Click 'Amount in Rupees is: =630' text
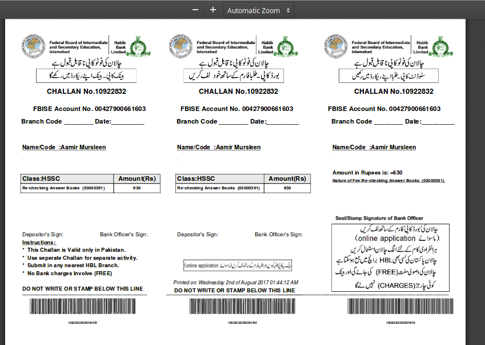The height and width of the screenshot is (345, 485). coord(367,173)
